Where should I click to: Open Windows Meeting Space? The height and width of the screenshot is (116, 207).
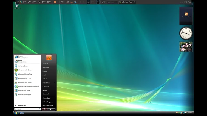pyautogui.click(x=25, y=94)
